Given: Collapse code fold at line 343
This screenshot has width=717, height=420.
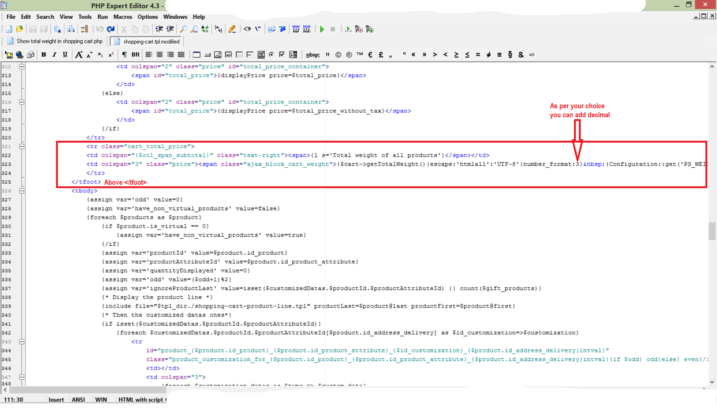Looking at the screenshot, I should click(22, 342).
